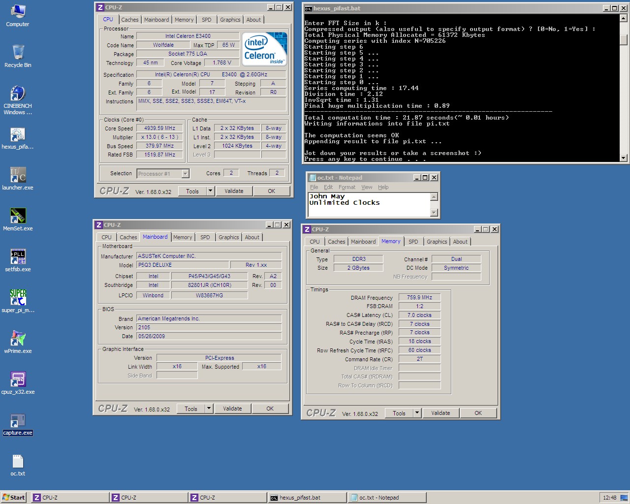The image size is (630, 504).
Task: Open Graphics tab in Mainboard CPU-Z window
Action: click(229, 237)
